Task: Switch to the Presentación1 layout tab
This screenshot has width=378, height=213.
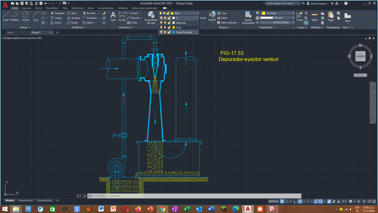Action: coord(26,200)
